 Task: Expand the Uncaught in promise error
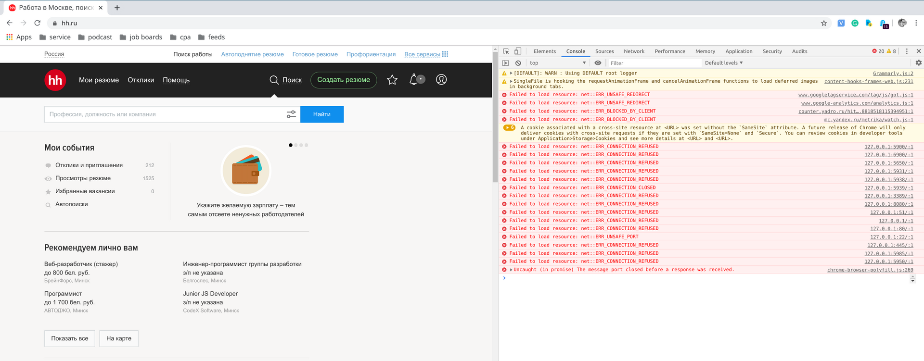(x=512, y=270)
